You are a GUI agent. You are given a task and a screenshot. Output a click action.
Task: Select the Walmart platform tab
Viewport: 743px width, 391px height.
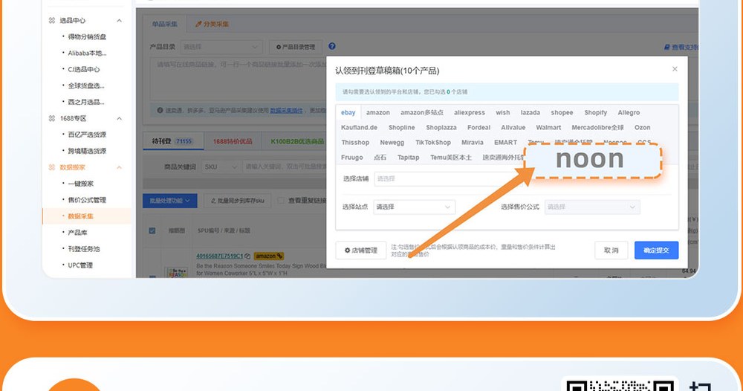548,128
